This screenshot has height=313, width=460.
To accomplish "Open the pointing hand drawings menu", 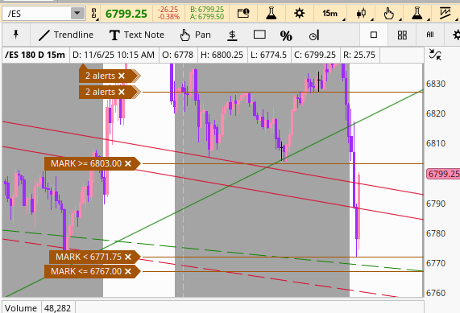I will point(389,14).
